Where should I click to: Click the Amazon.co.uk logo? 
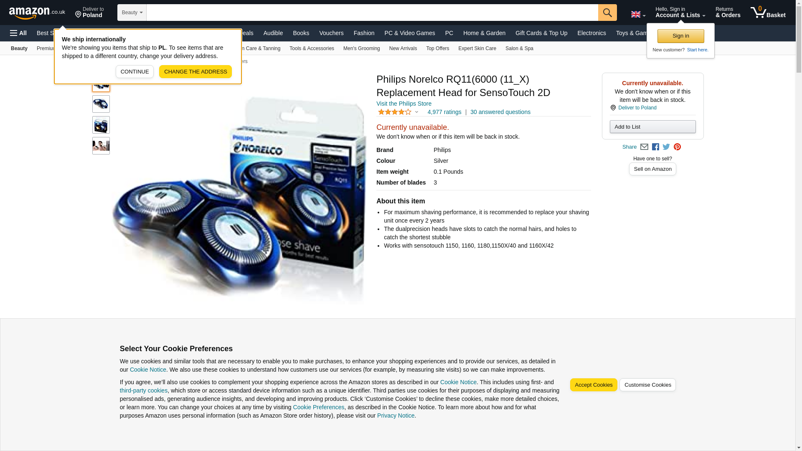[x=37, y=13]
